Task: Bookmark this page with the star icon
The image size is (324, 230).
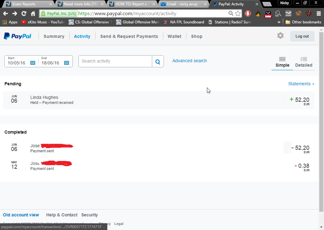Action: click(238, 14)
